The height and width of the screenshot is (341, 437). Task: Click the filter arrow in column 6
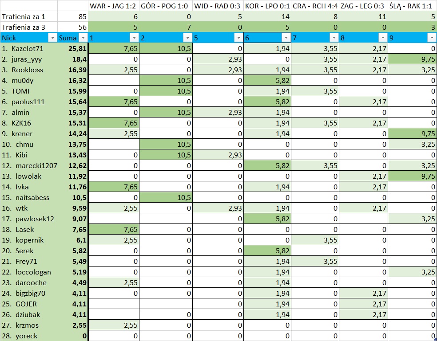coord(286,38)
